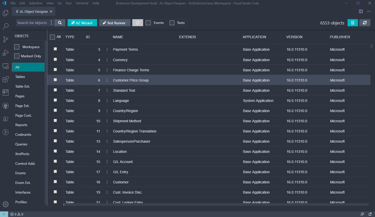The image size is (375, 217).
Task: Open the Terminal menu
Action: coord(82,3)
